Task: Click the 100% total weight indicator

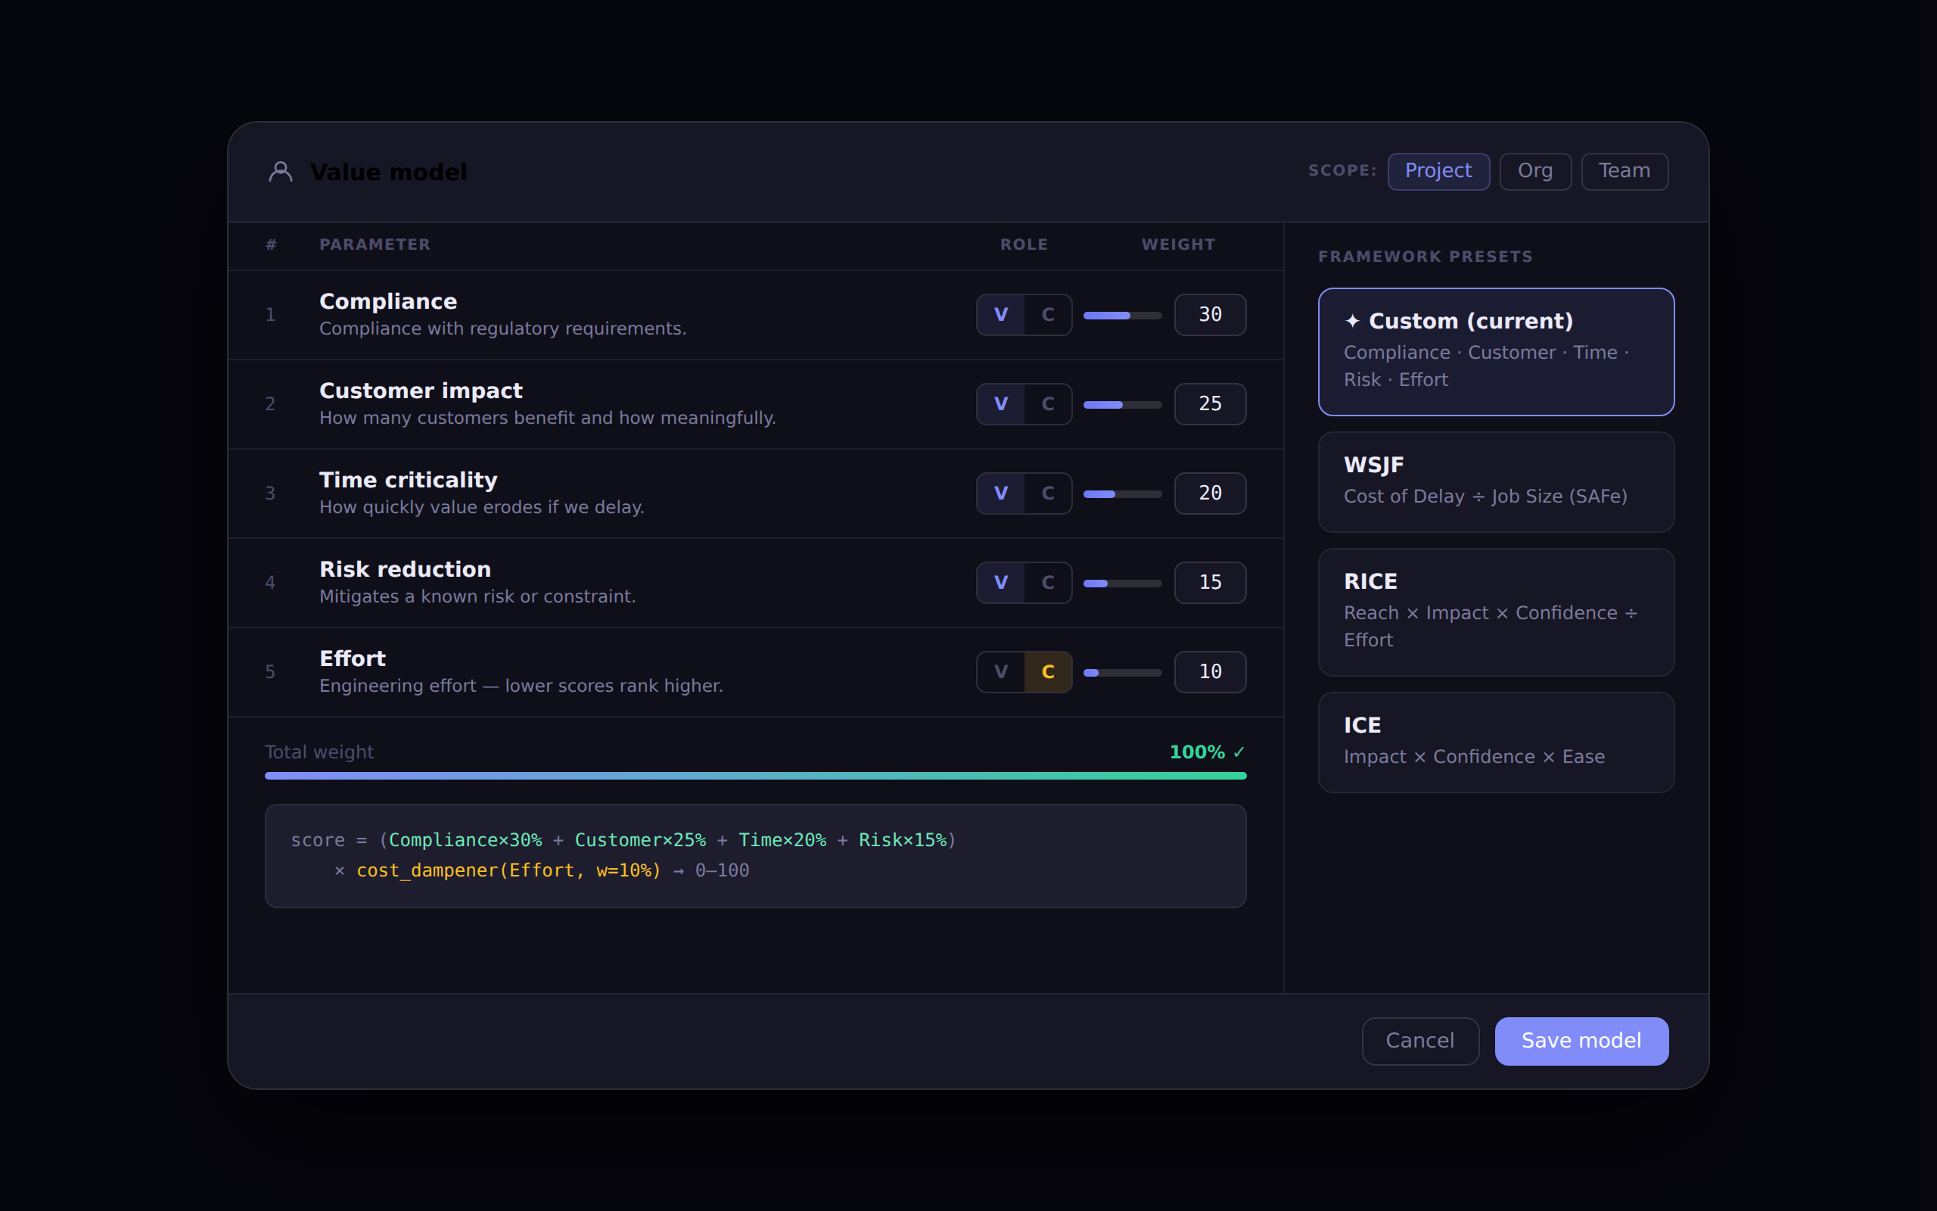Action: pyautogui.click(x=1207, y=752)
